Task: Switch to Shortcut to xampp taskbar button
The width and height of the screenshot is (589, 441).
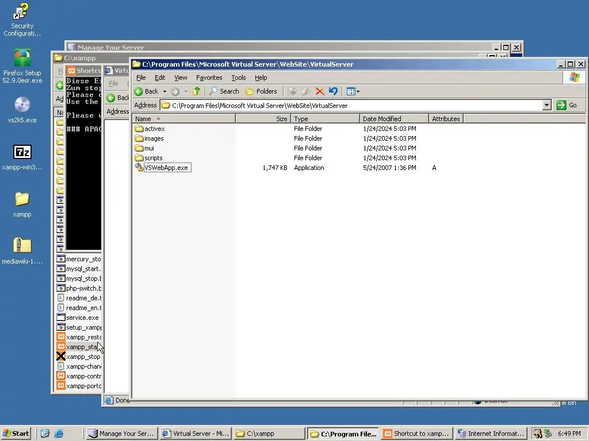Action: [416, 434]
